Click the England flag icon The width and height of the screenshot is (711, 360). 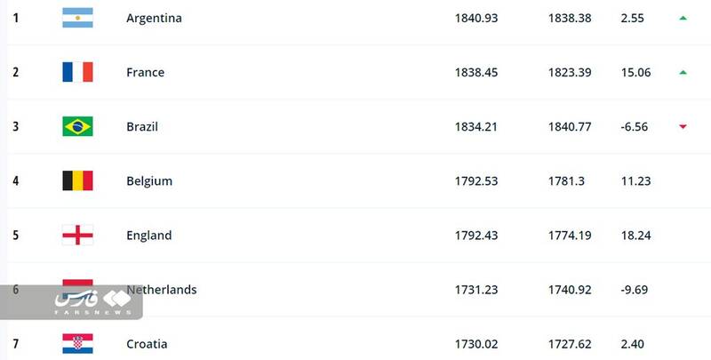tap(77, 236)
